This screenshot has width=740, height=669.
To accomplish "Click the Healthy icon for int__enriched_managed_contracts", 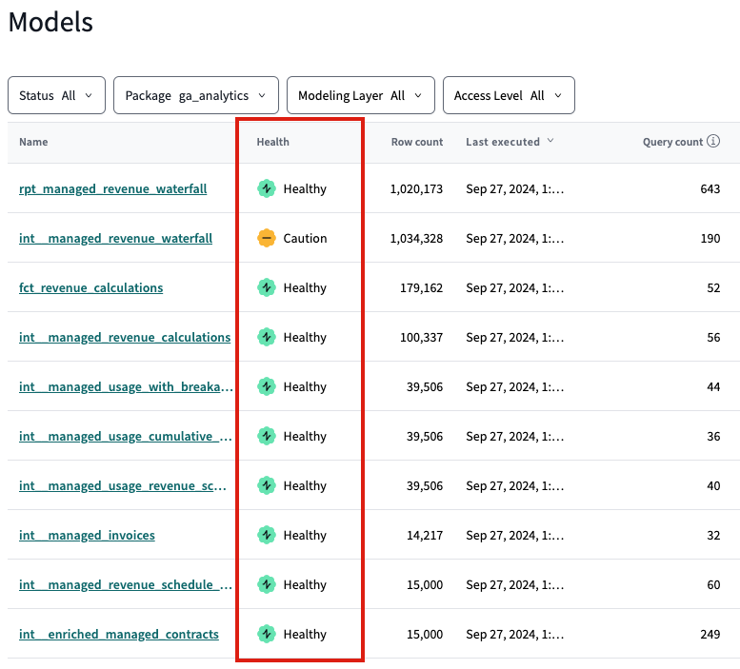I will 267,634.
